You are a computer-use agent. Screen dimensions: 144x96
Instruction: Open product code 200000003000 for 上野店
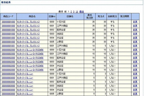point(8,94)
